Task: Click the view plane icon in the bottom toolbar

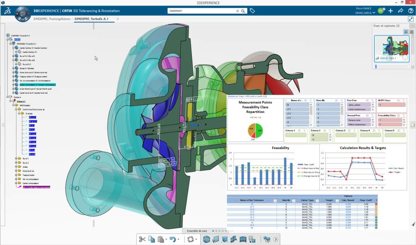Action: coord(216,239)
